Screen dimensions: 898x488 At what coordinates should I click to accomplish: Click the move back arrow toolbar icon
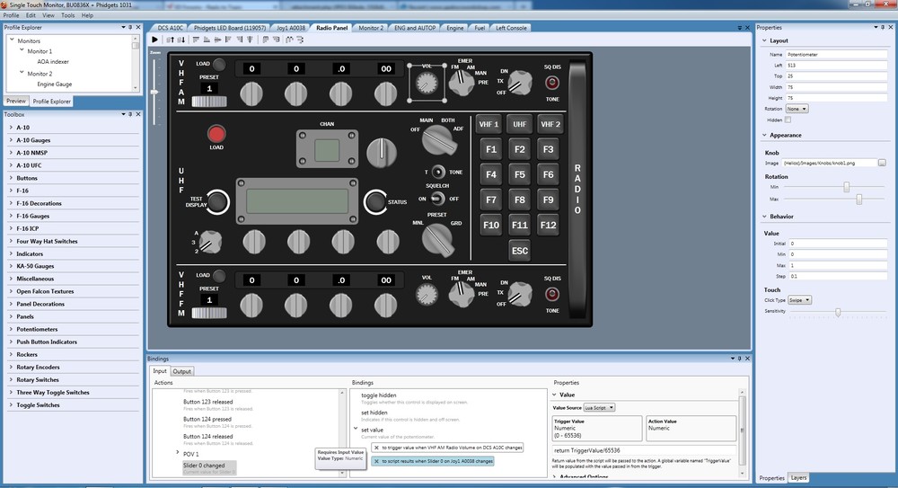point(181,40)
